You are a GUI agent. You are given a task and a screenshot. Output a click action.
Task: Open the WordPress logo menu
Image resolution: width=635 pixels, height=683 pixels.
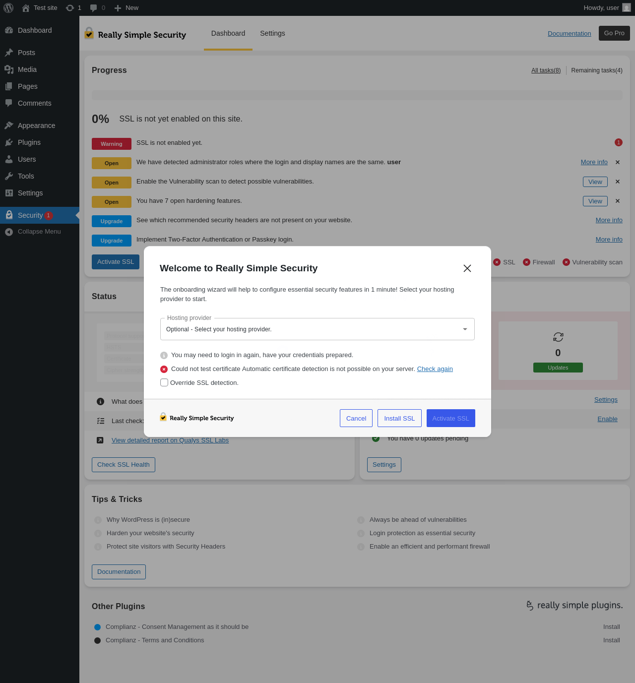[x=8, y=8]
